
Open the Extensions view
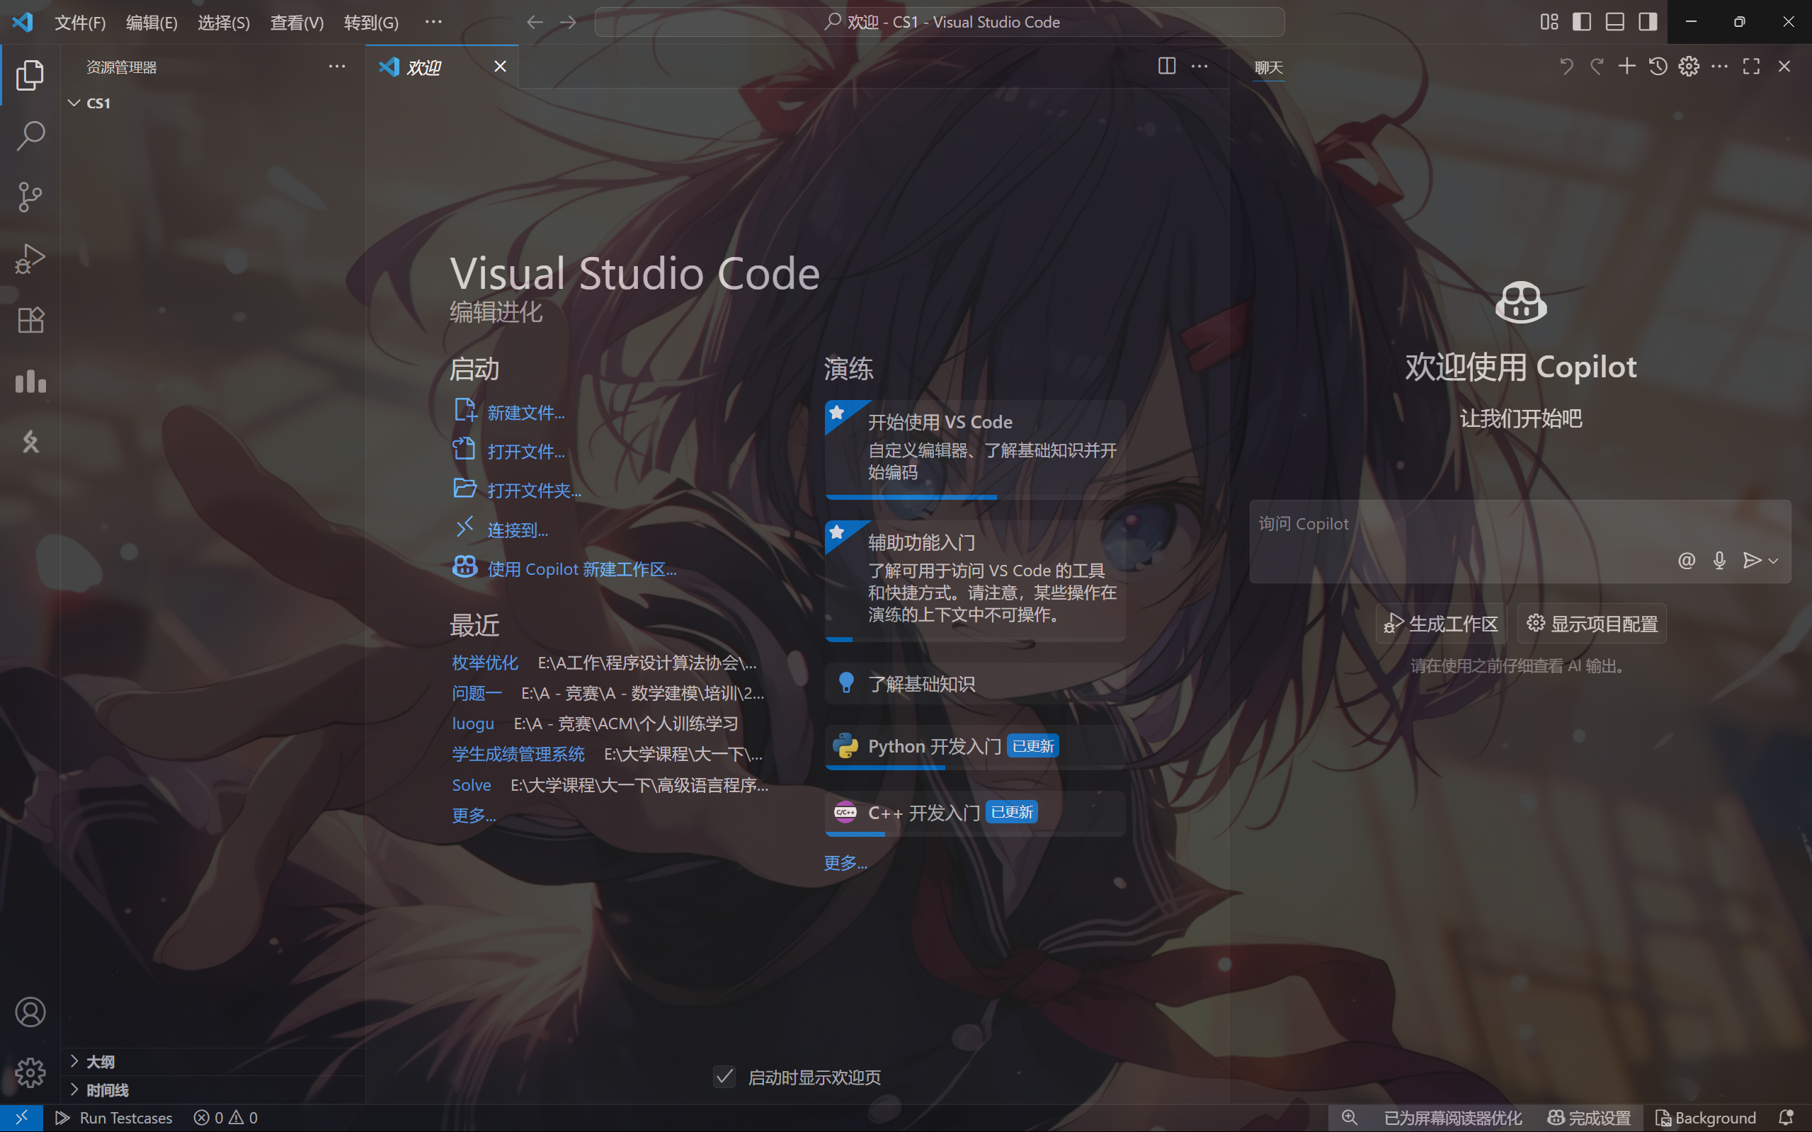click(30, 320)
